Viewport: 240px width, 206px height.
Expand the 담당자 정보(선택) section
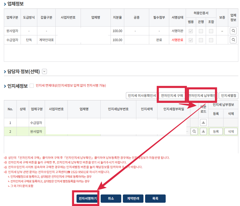click(x=45, y=71)
